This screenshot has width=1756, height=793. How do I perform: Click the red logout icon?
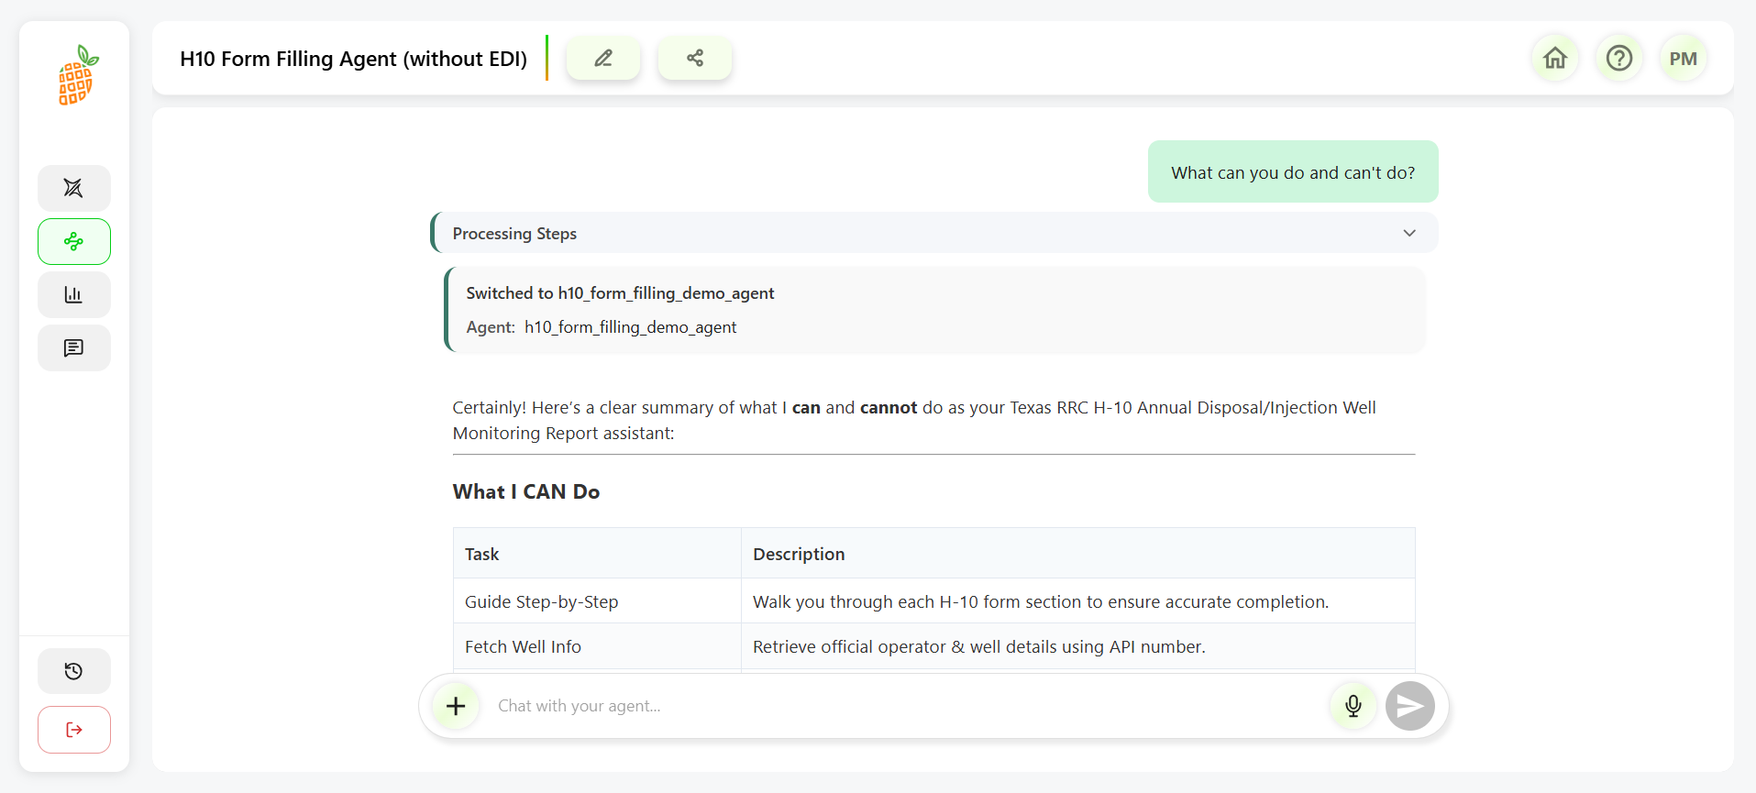73,730
